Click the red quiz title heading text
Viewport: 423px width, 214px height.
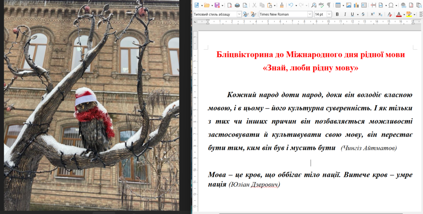(x=310, y=55)
